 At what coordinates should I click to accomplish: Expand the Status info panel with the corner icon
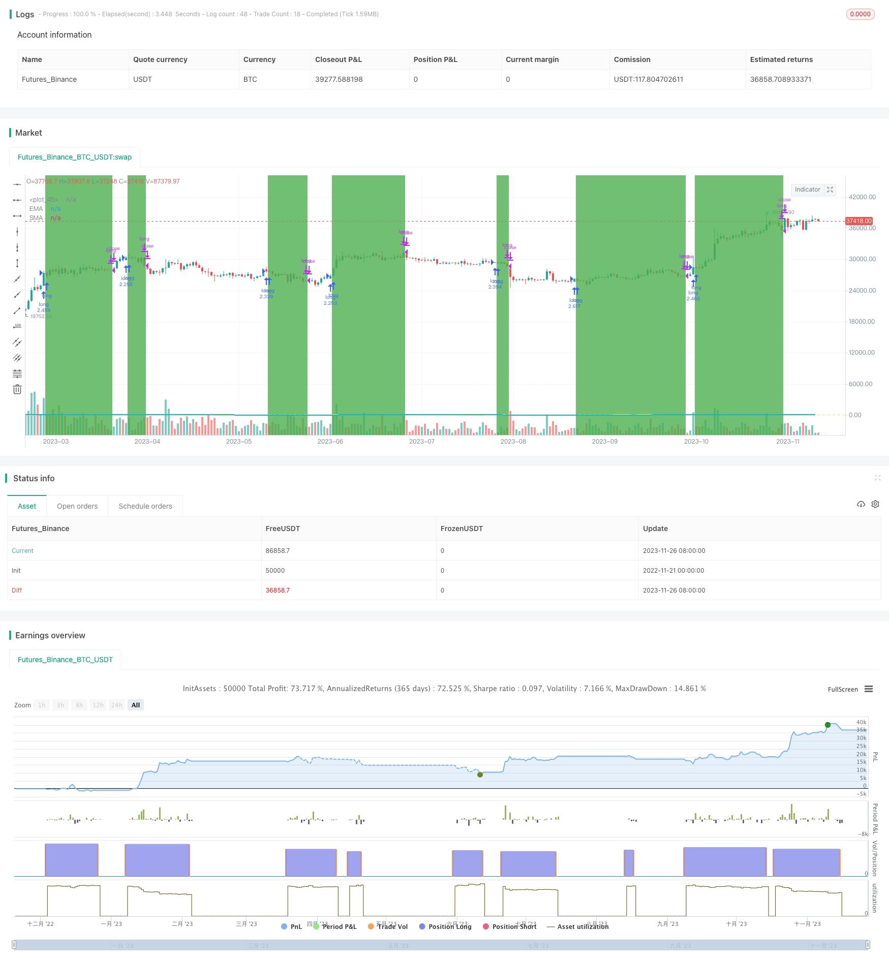[x=877, y=478]
